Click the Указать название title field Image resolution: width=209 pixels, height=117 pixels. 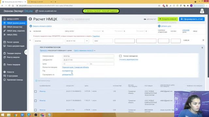click(x=76, y=19)
